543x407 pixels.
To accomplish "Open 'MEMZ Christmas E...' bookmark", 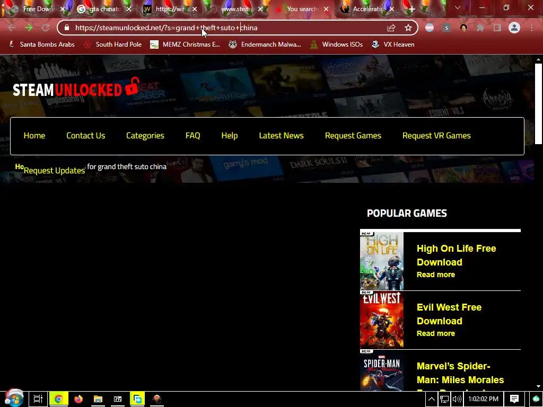I will [185, 45].
